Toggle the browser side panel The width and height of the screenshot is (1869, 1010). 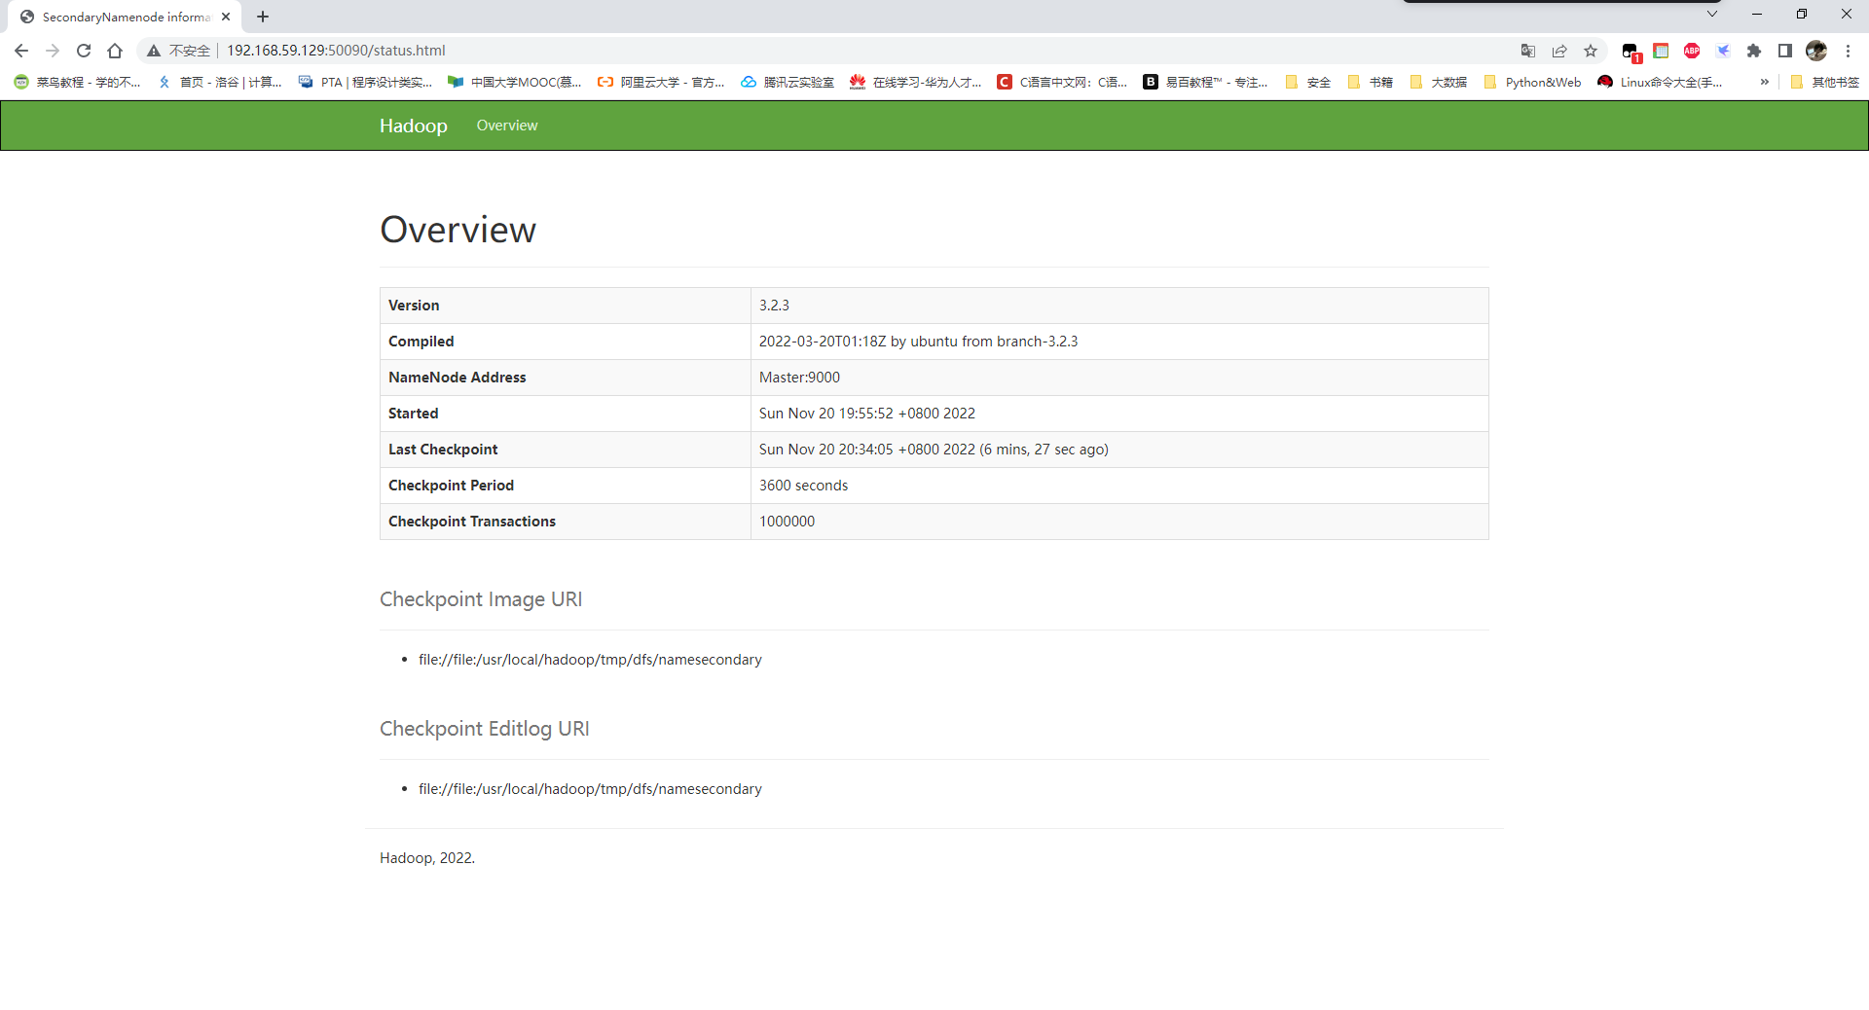coord(1785,51)
